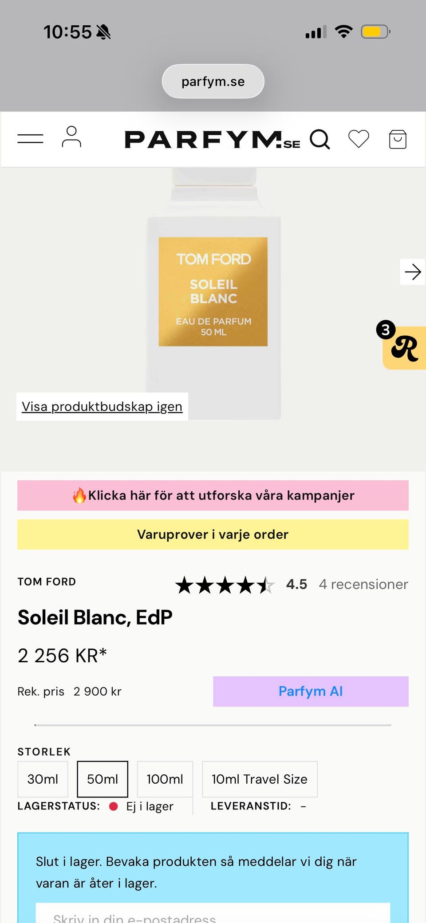Tap the parfym.se address bar
The image size is (426, 923).
213,82
